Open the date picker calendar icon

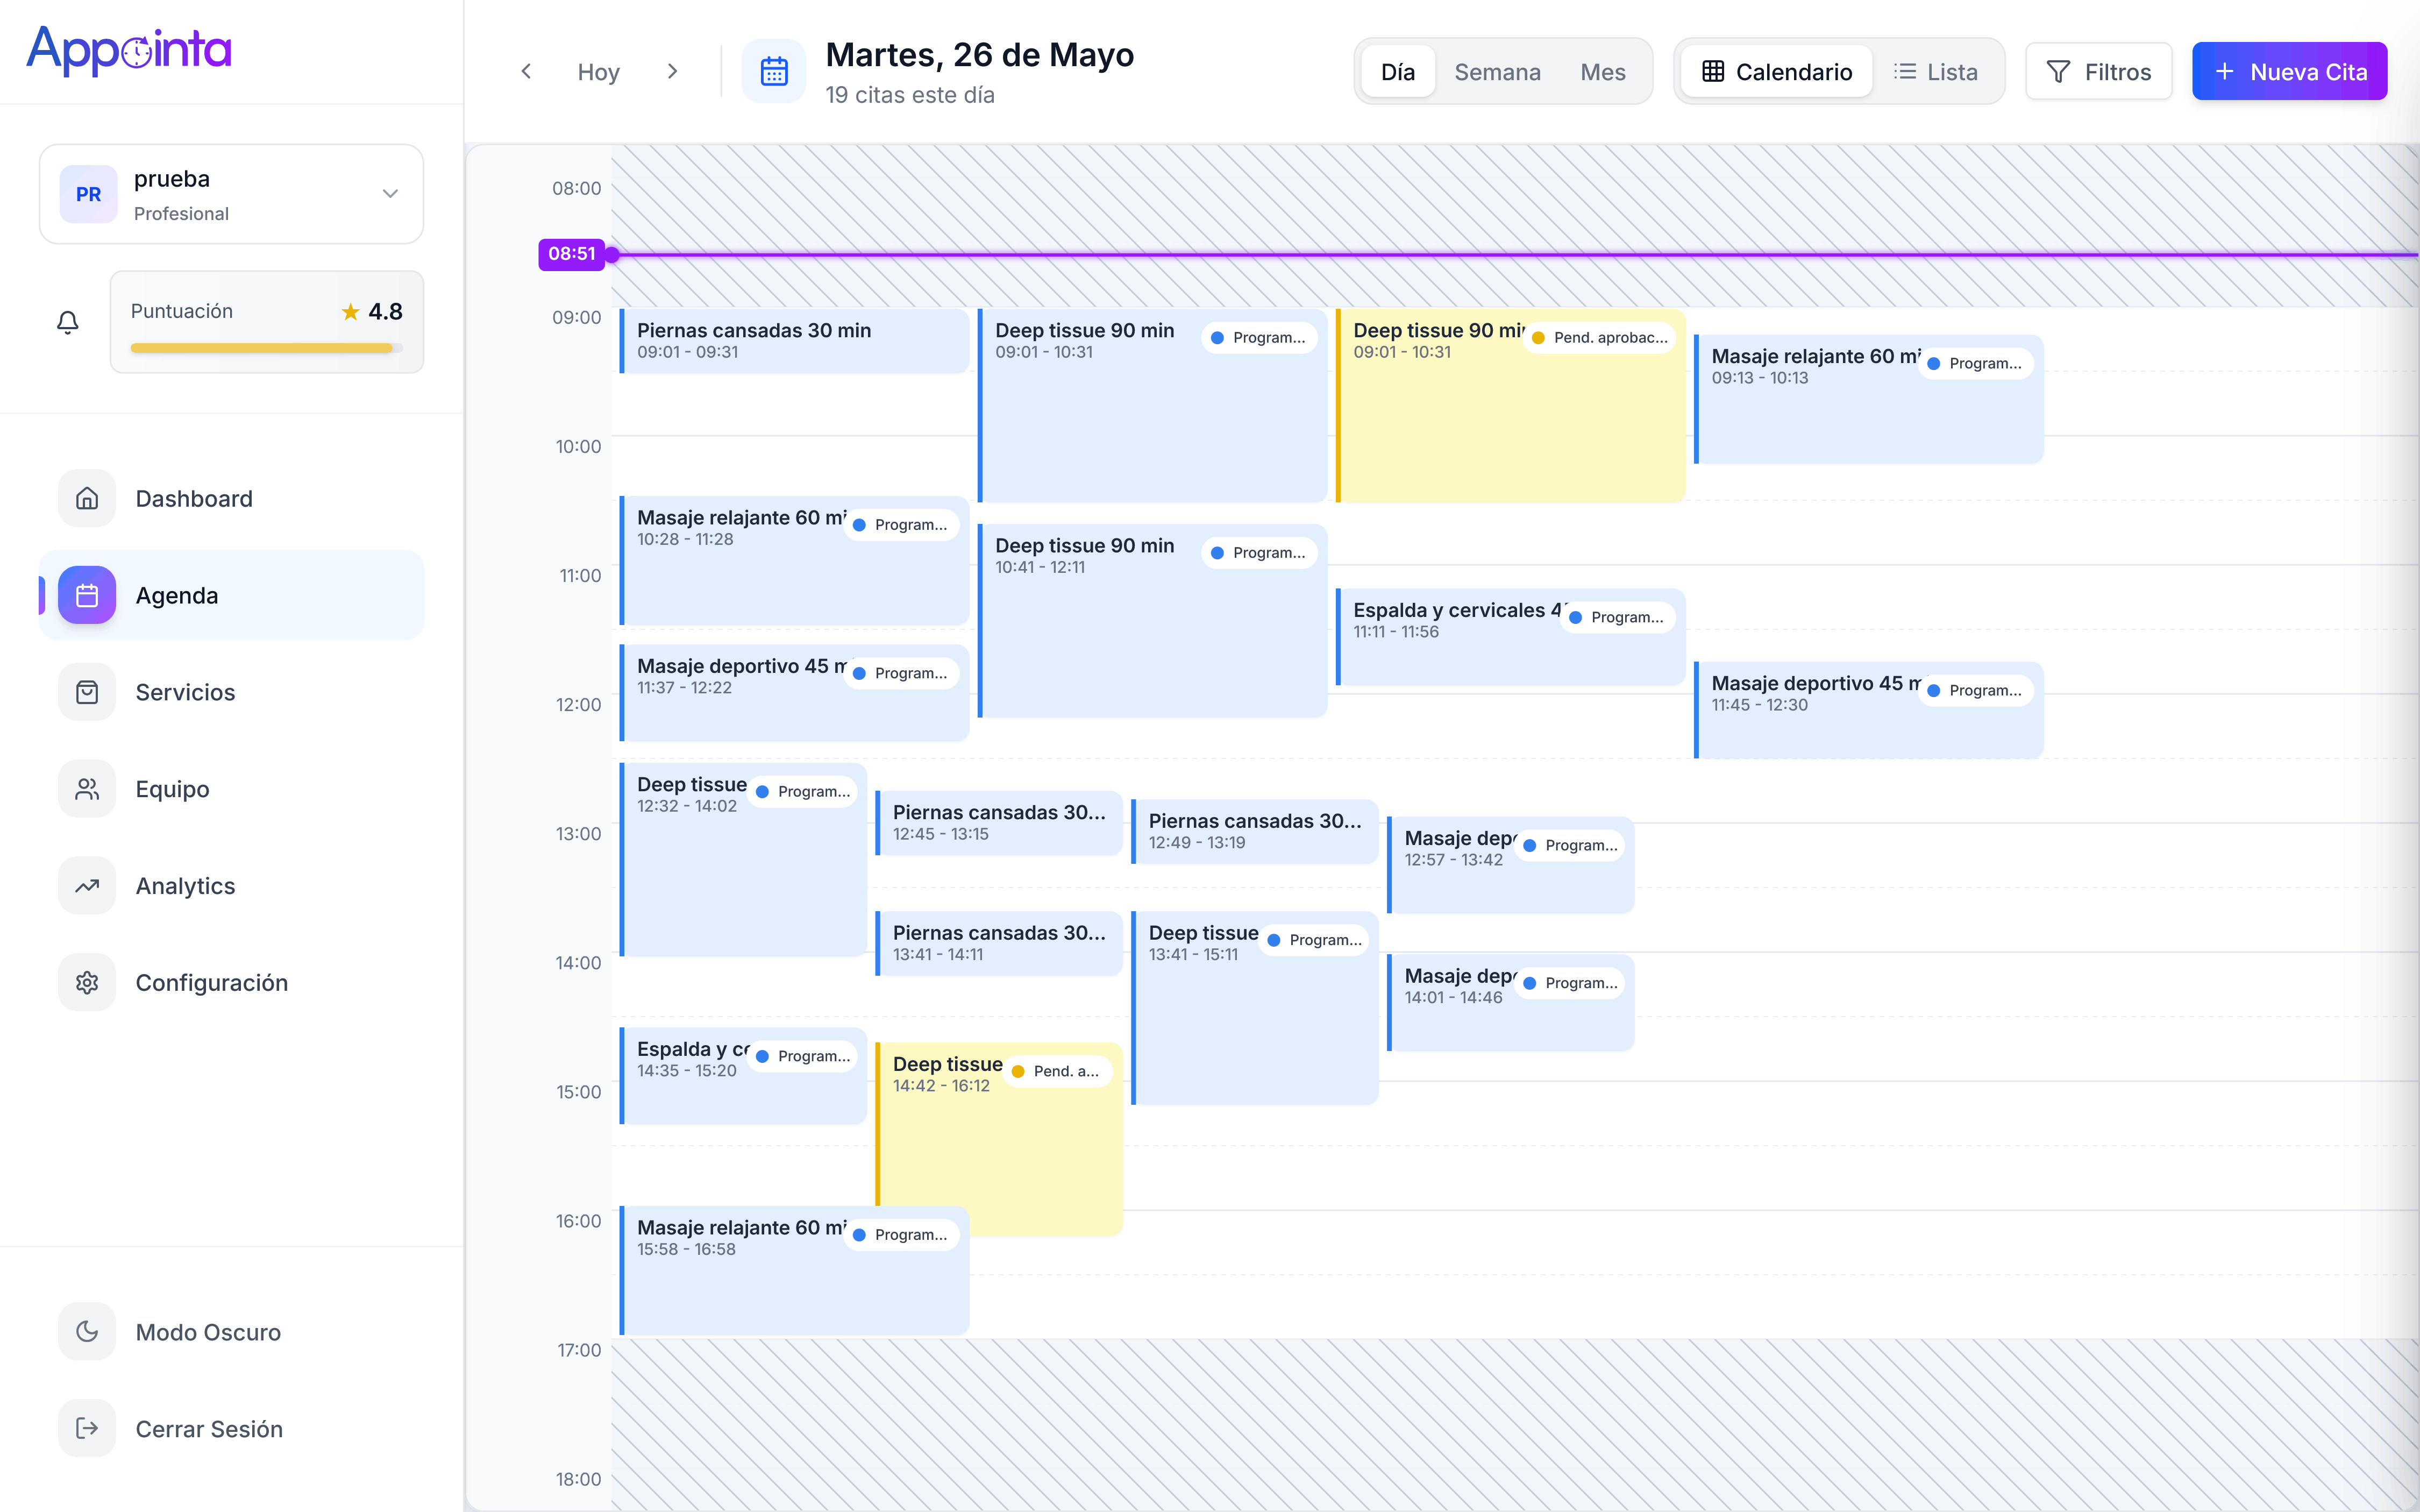[775, 71]
